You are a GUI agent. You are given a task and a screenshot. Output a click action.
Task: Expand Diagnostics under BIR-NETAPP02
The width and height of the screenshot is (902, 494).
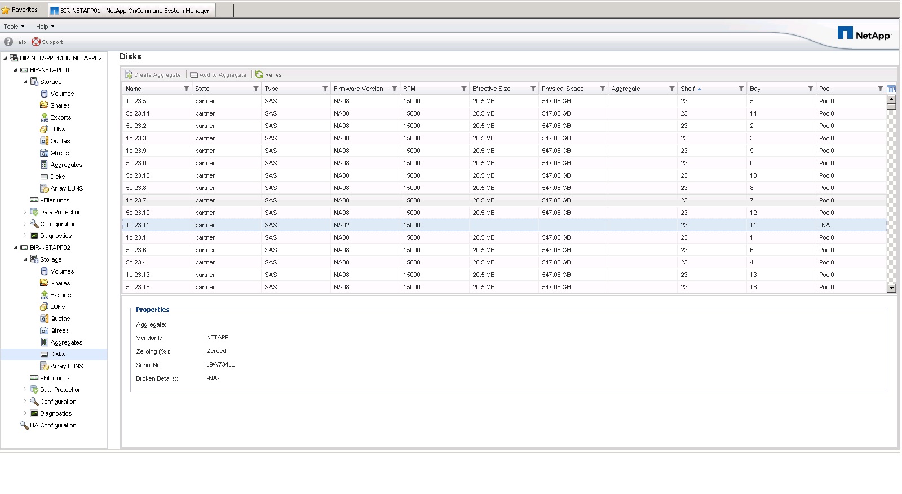25,413
